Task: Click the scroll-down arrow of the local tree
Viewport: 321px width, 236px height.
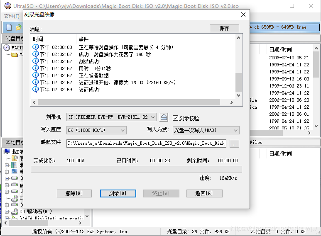Action: click(87, 216)
